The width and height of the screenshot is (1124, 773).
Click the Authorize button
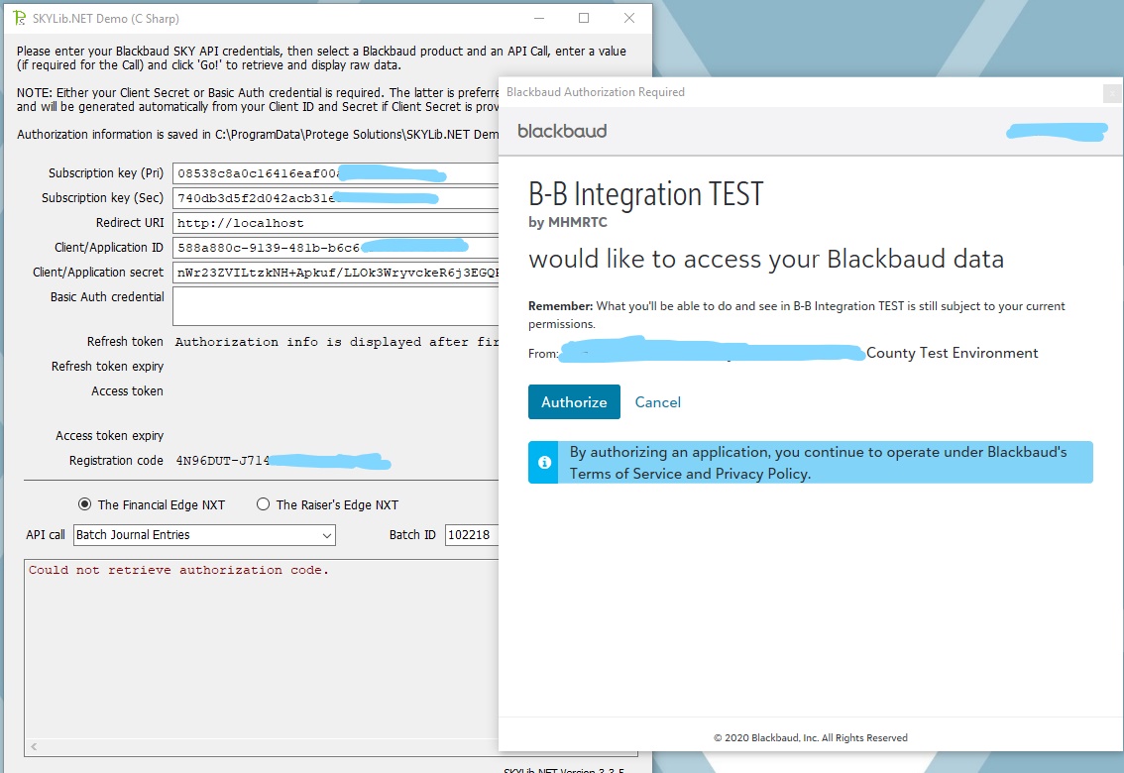click(574, 402)
